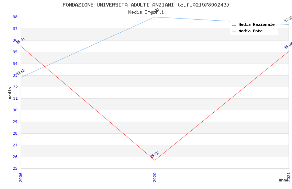Click the 2020 x-axis year label
The image size is (292, 189).
tap(155, 177)
